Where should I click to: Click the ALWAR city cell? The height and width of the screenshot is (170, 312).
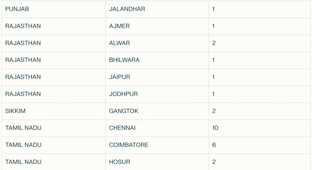point(157,43)
